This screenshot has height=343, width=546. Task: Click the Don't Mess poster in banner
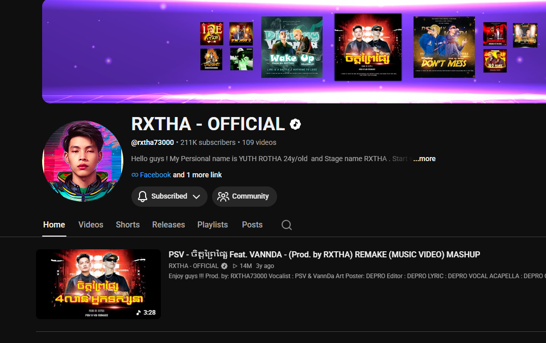pos(444,47)
